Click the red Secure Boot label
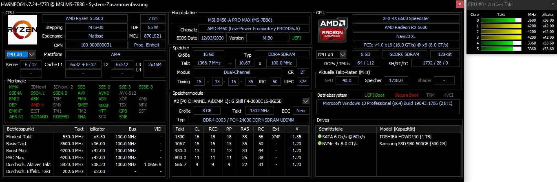 point(406,95)
